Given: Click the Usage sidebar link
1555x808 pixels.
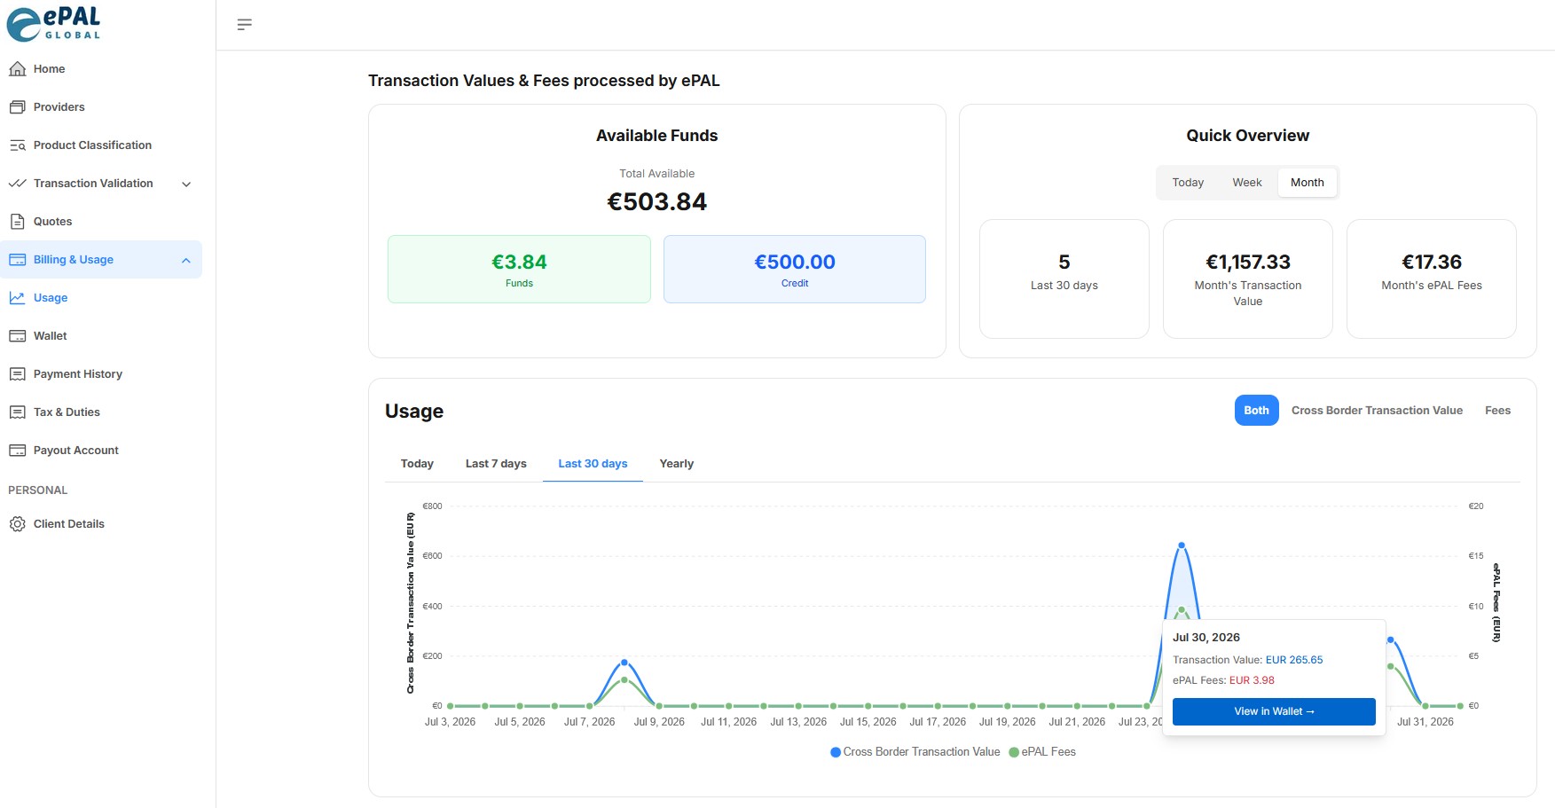Looking at the screenshot, I should tap(101, 298).
